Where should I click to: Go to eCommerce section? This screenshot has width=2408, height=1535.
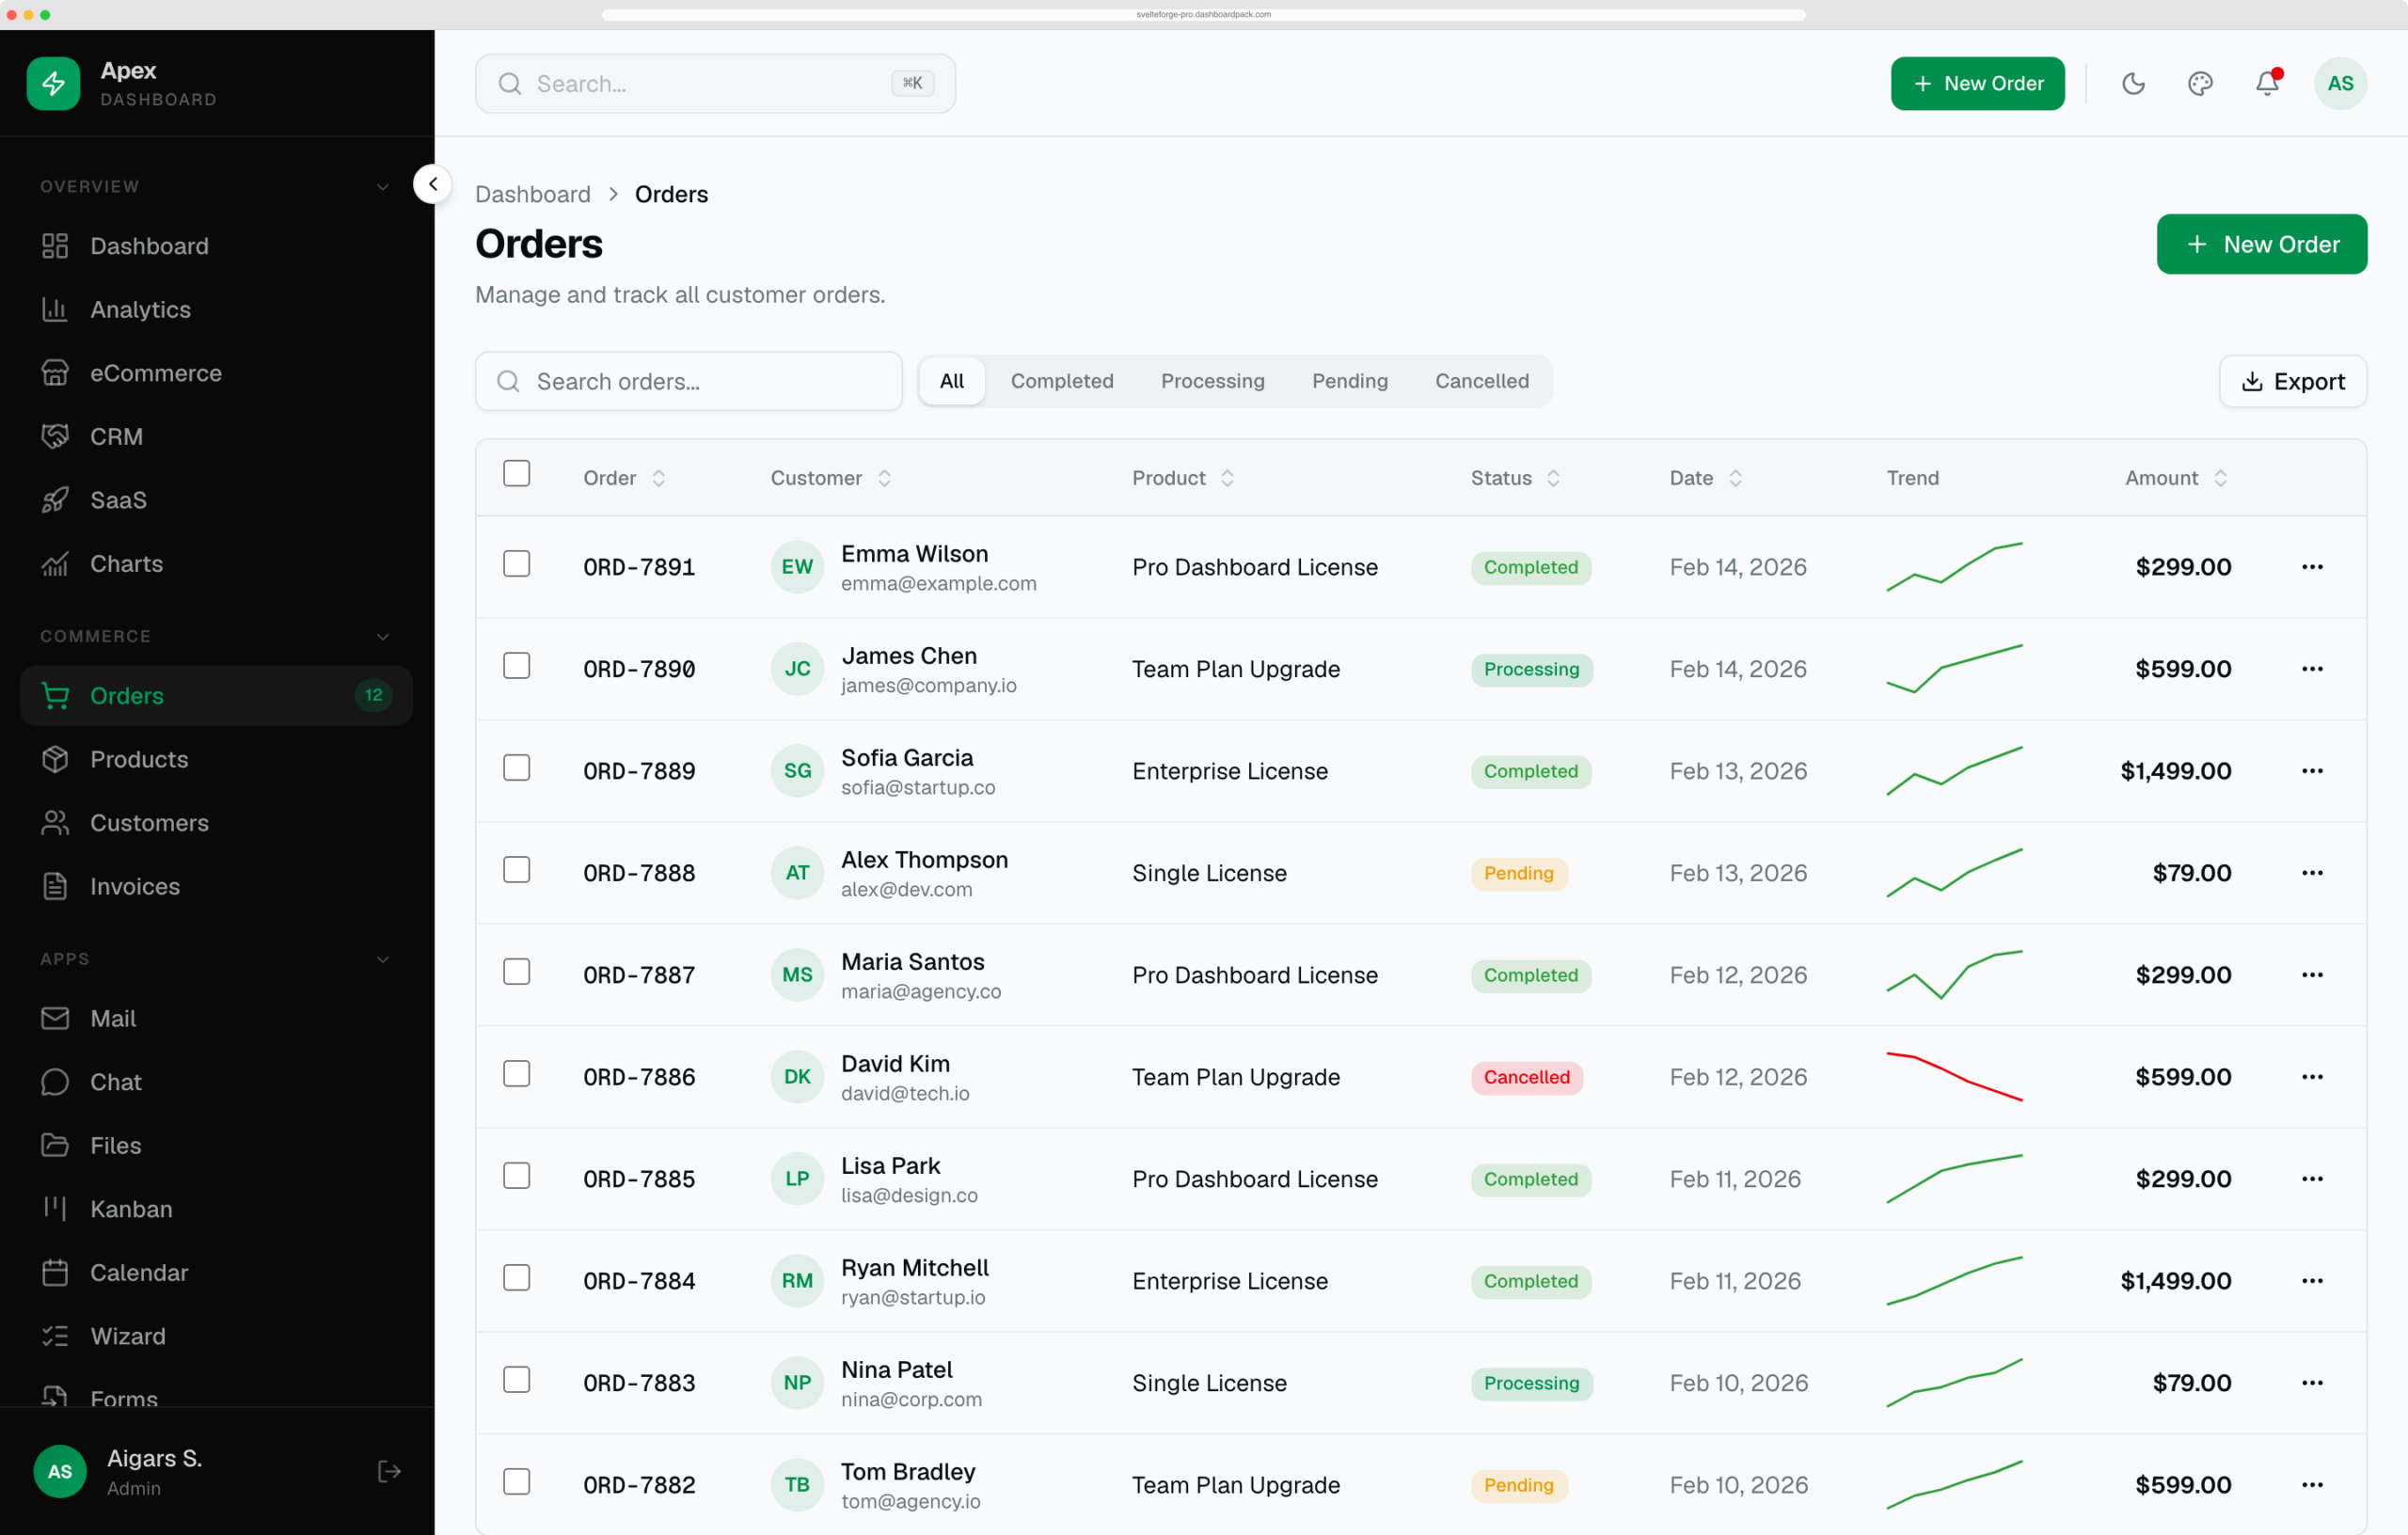(216, 373)
